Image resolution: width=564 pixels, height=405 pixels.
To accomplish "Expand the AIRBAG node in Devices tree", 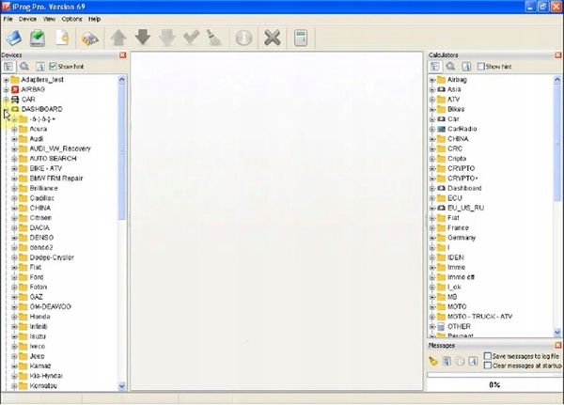I will pyautogui.click(x=6, y=89).
